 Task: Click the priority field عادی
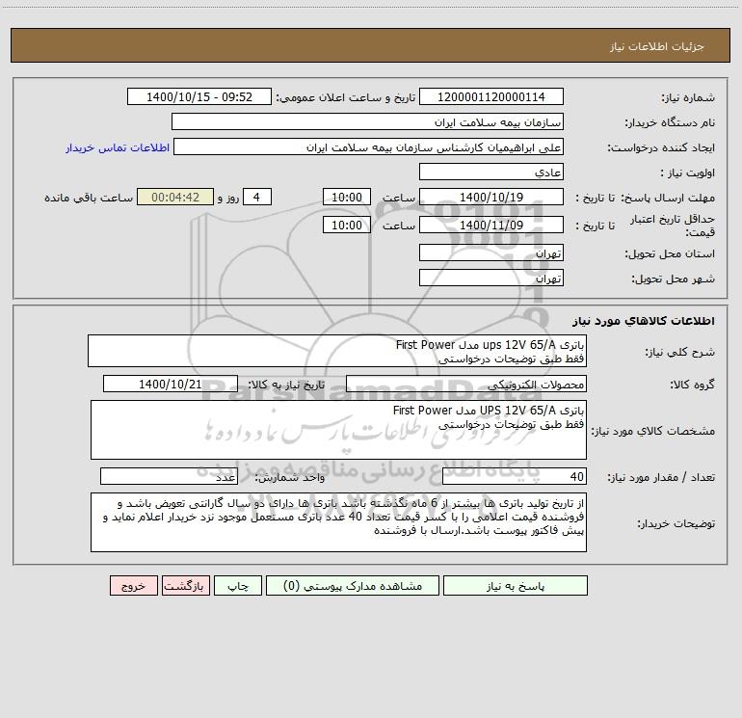pyautogui.click(x=491, y=172)
